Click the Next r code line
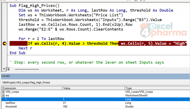 [x=26, y=48]
